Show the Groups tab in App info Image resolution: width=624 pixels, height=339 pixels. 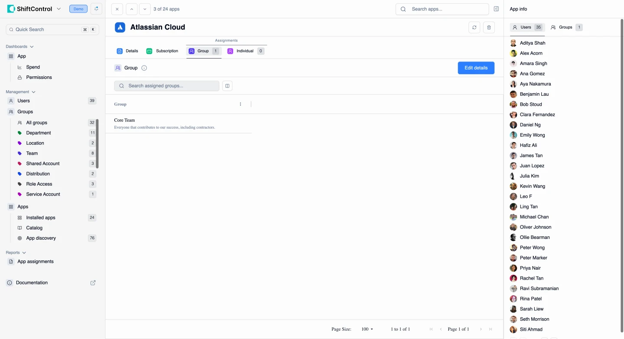566,27
